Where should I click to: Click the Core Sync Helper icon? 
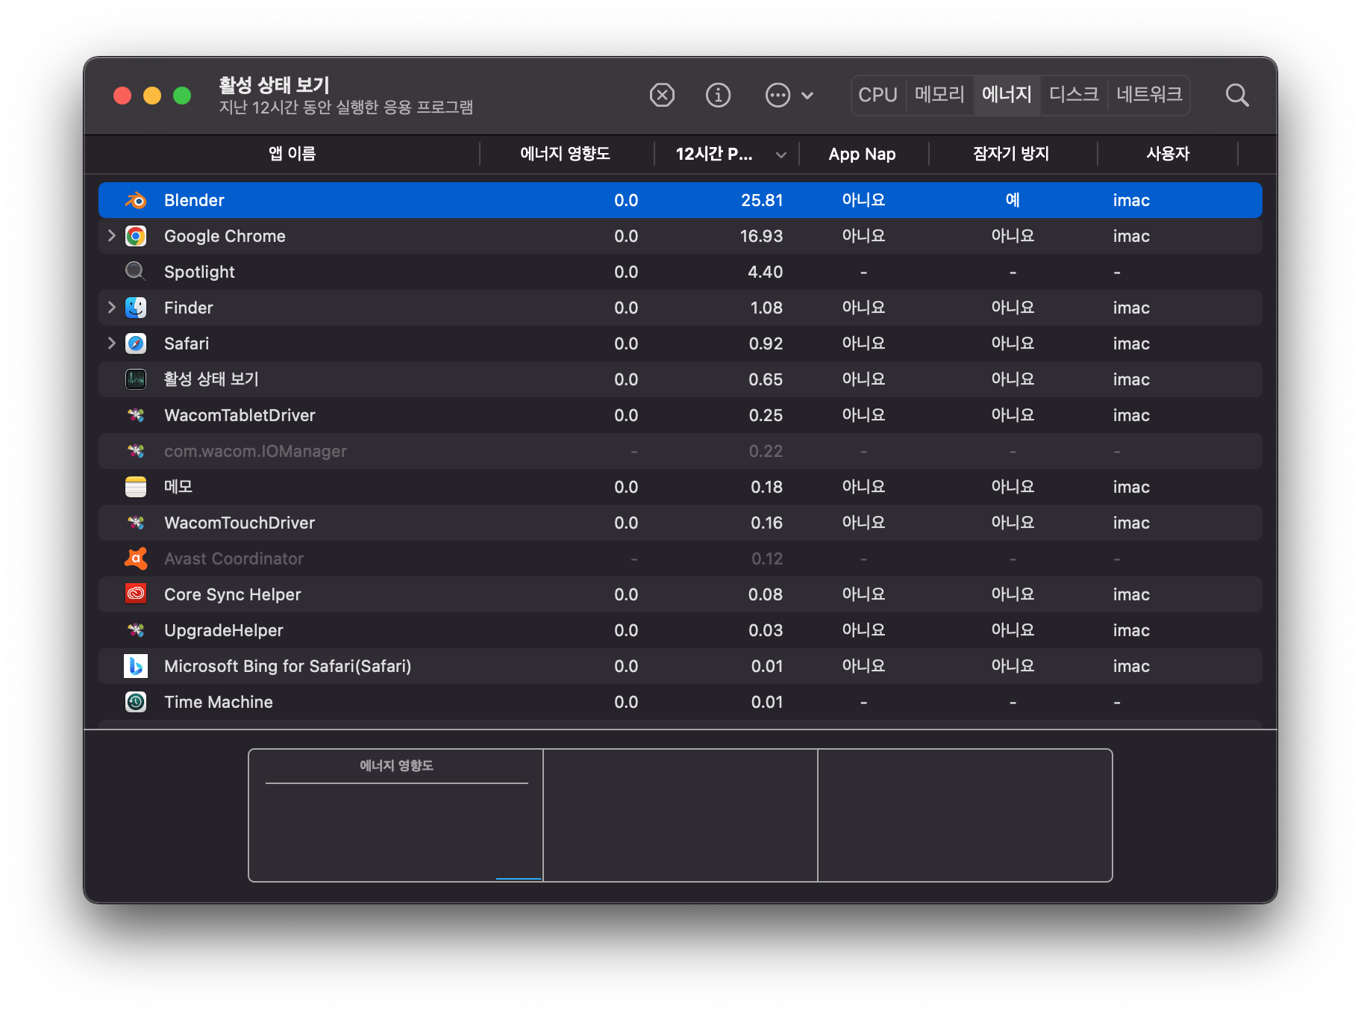pos(136,594)
